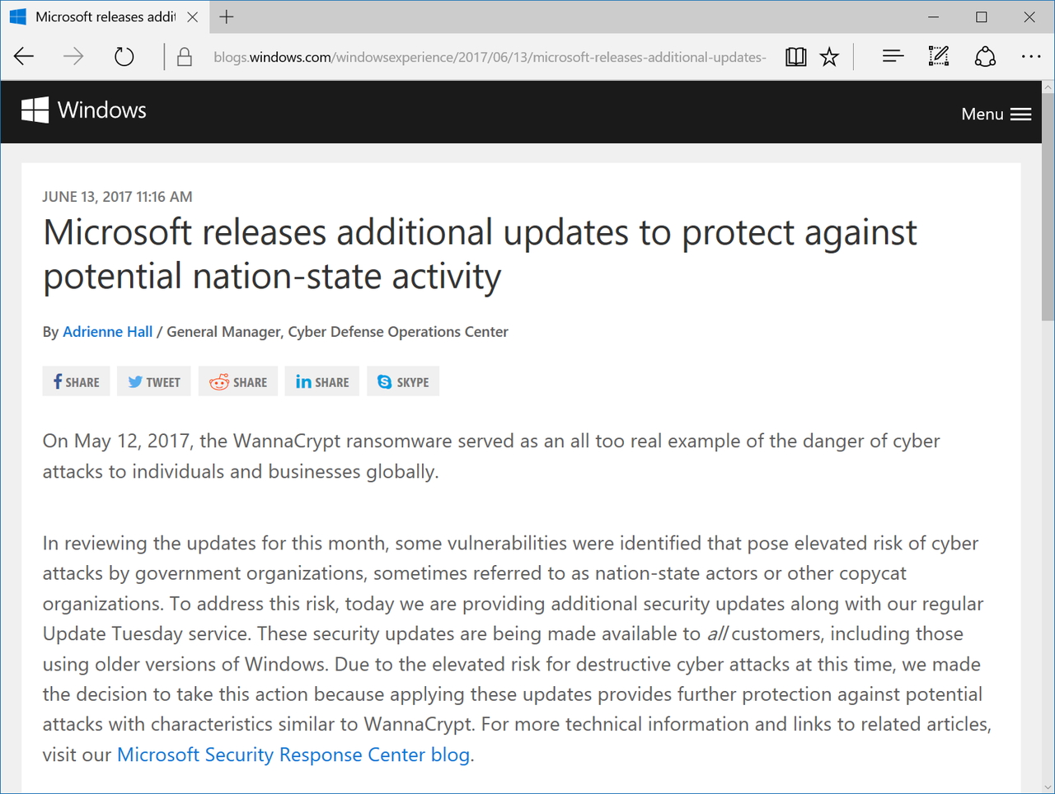Open the Share icon in Edge toolbar
The width and height of the screenshot is (1055, 794).
[x=985, y=57]
